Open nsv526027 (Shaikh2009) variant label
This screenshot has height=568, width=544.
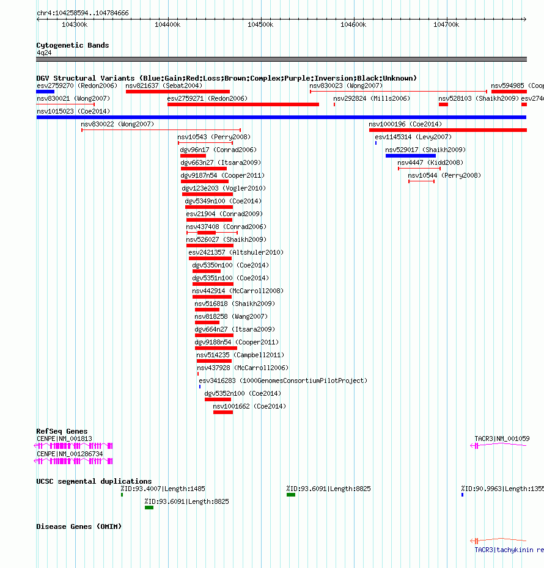click(226, 240)
